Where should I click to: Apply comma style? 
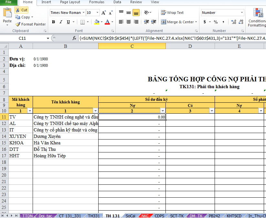(223, 22)
